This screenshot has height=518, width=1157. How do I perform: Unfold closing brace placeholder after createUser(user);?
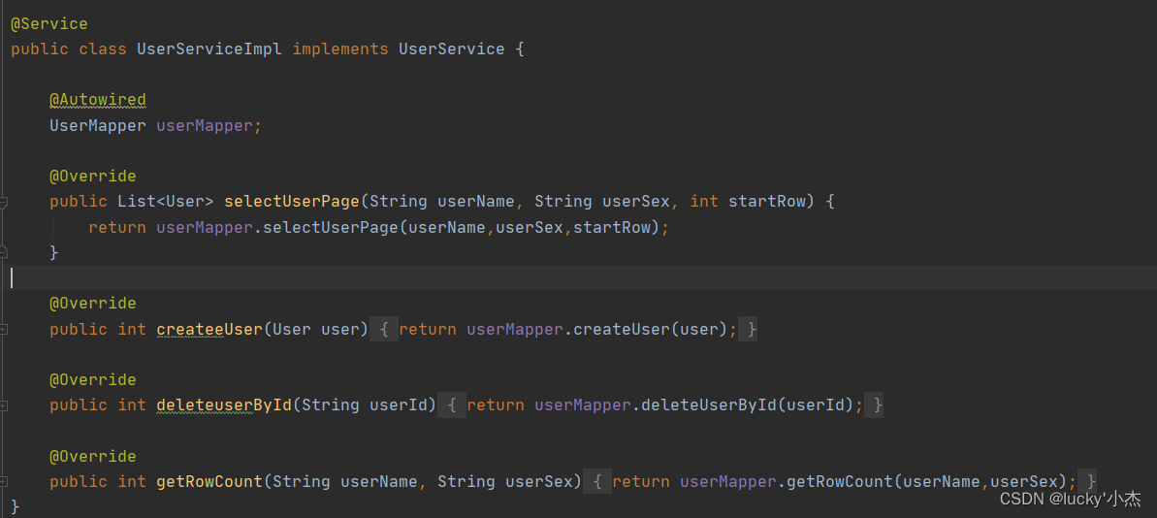(x=748, y=329)
